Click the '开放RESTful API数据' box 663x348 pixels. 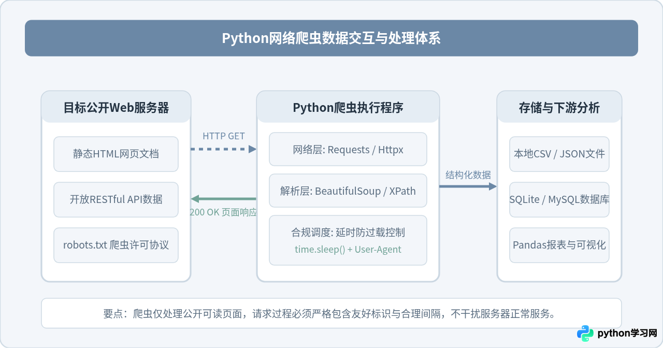116,199
